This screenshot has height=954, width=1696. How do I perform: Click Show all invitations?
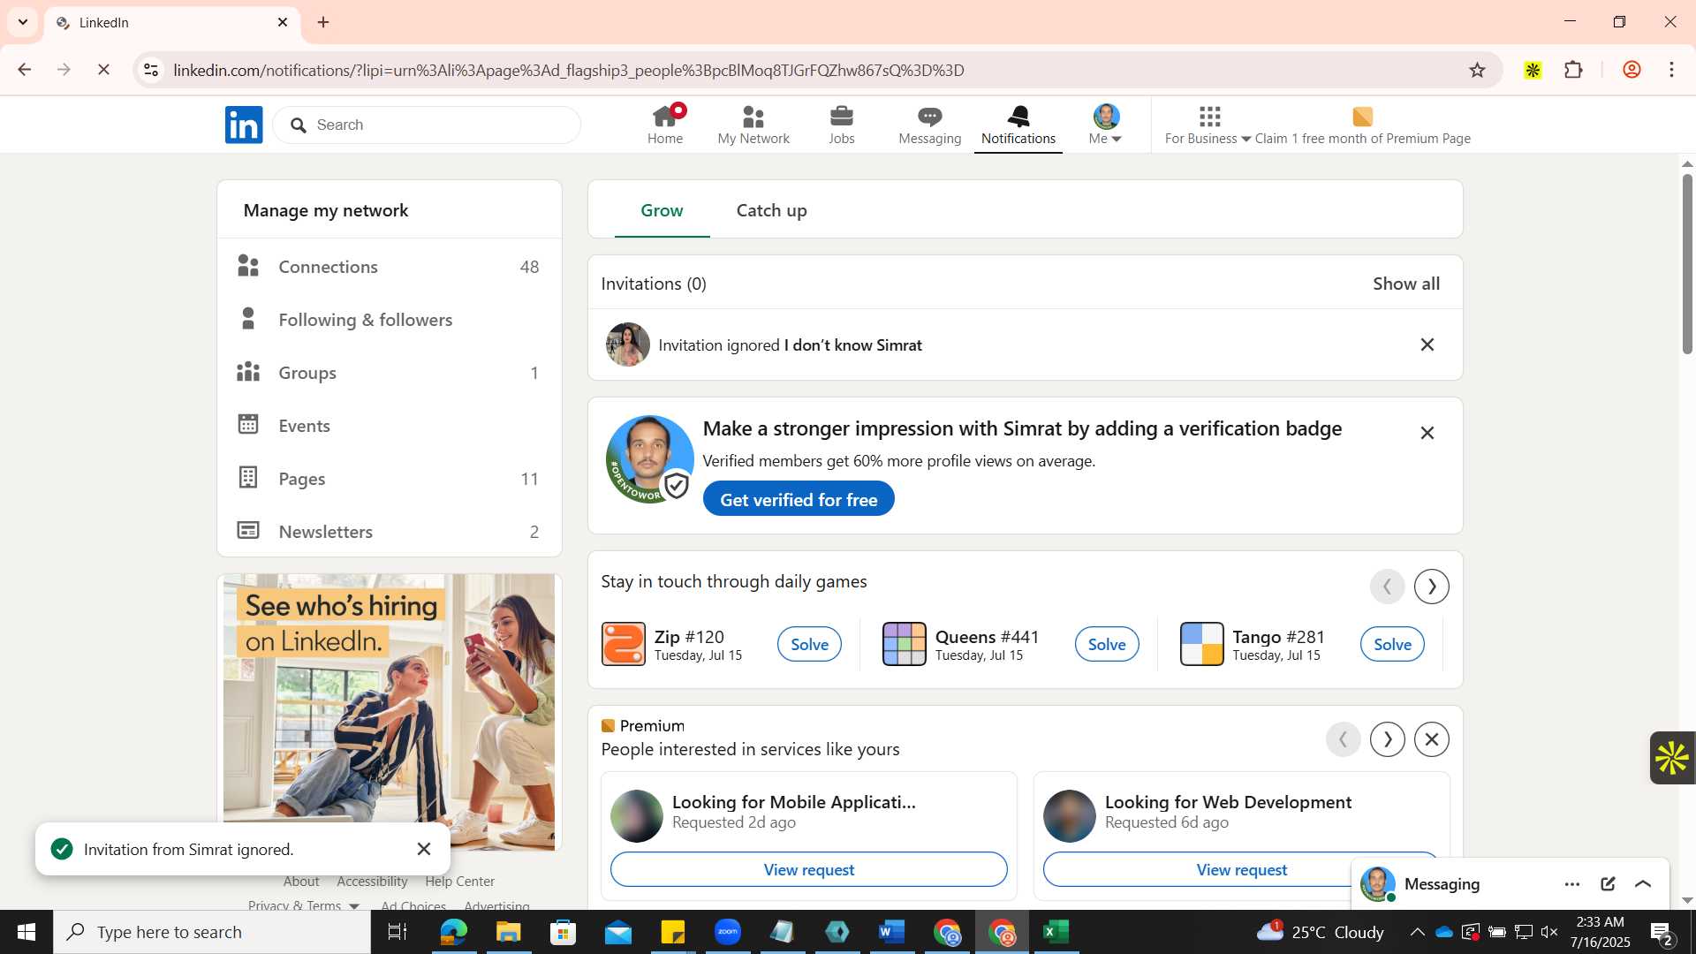tap(1405, 284)
